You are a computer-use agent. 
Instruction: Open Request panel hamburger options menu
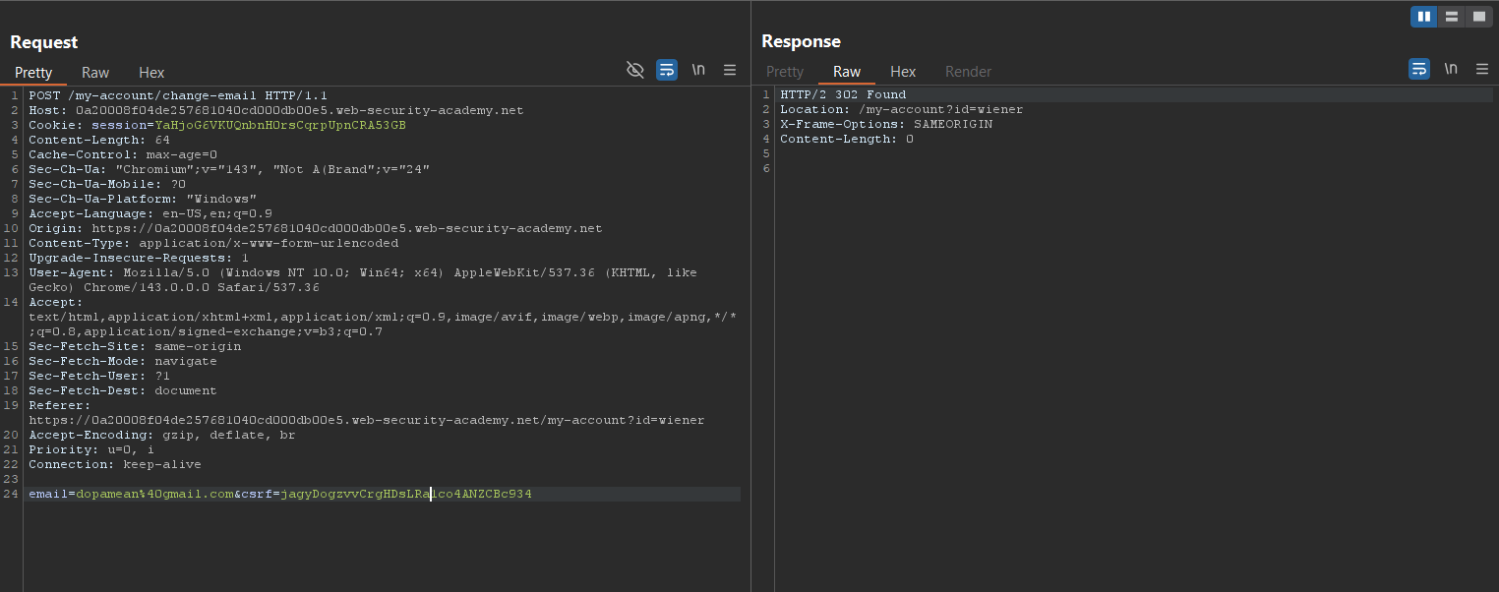[730, 70]
